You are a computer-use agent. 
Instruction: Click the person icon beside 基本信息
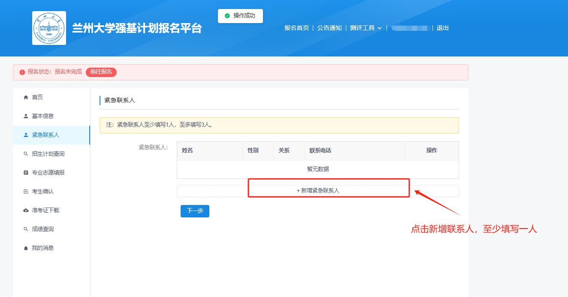point(26,116)
